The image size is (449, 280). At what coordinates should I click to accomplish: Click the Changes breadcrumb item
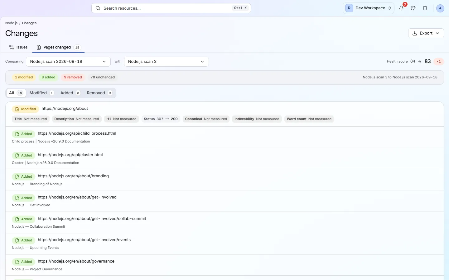[x=29, y=23]
